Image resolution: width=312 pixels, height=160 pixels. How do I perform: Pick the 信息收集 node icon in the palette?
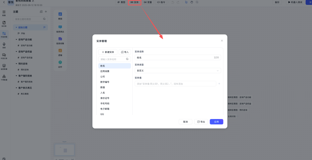click(x=60, y=39)
